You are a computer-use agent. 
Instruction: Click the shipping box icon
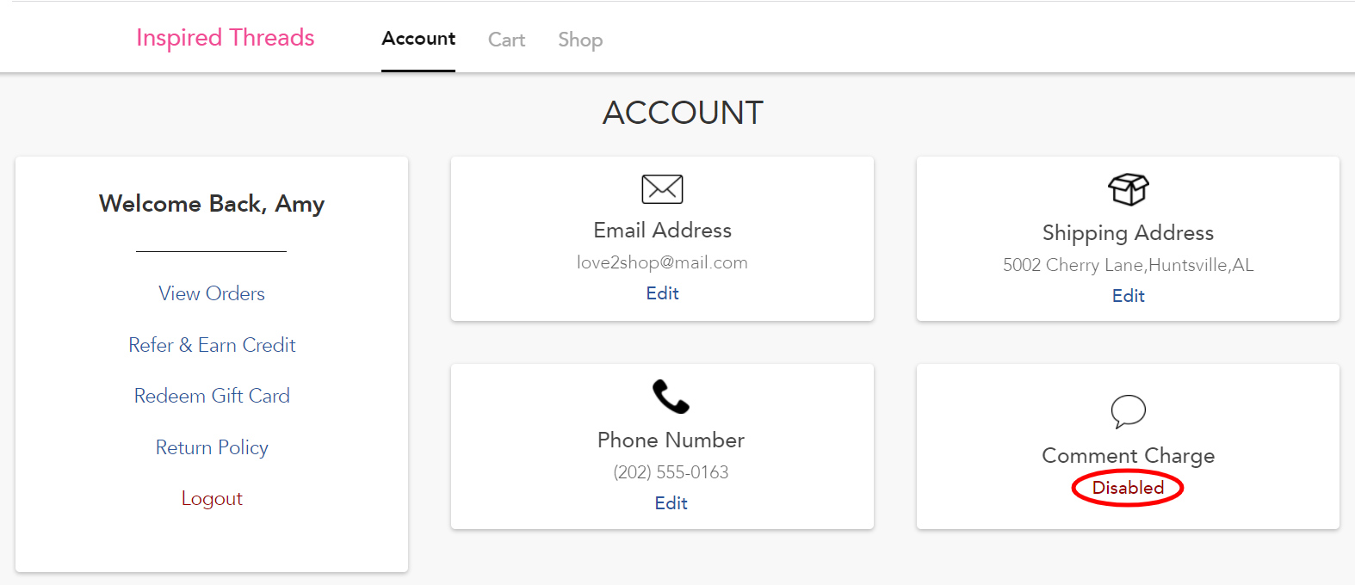(1128, 189)
